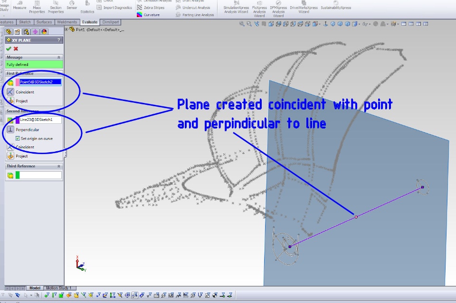Select the Motion Study 1 tab
This screenshot has height=303, width=456.
60,288
